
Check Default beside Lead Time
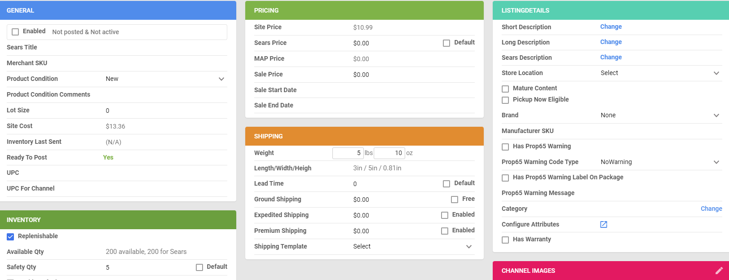coord(446,184)
